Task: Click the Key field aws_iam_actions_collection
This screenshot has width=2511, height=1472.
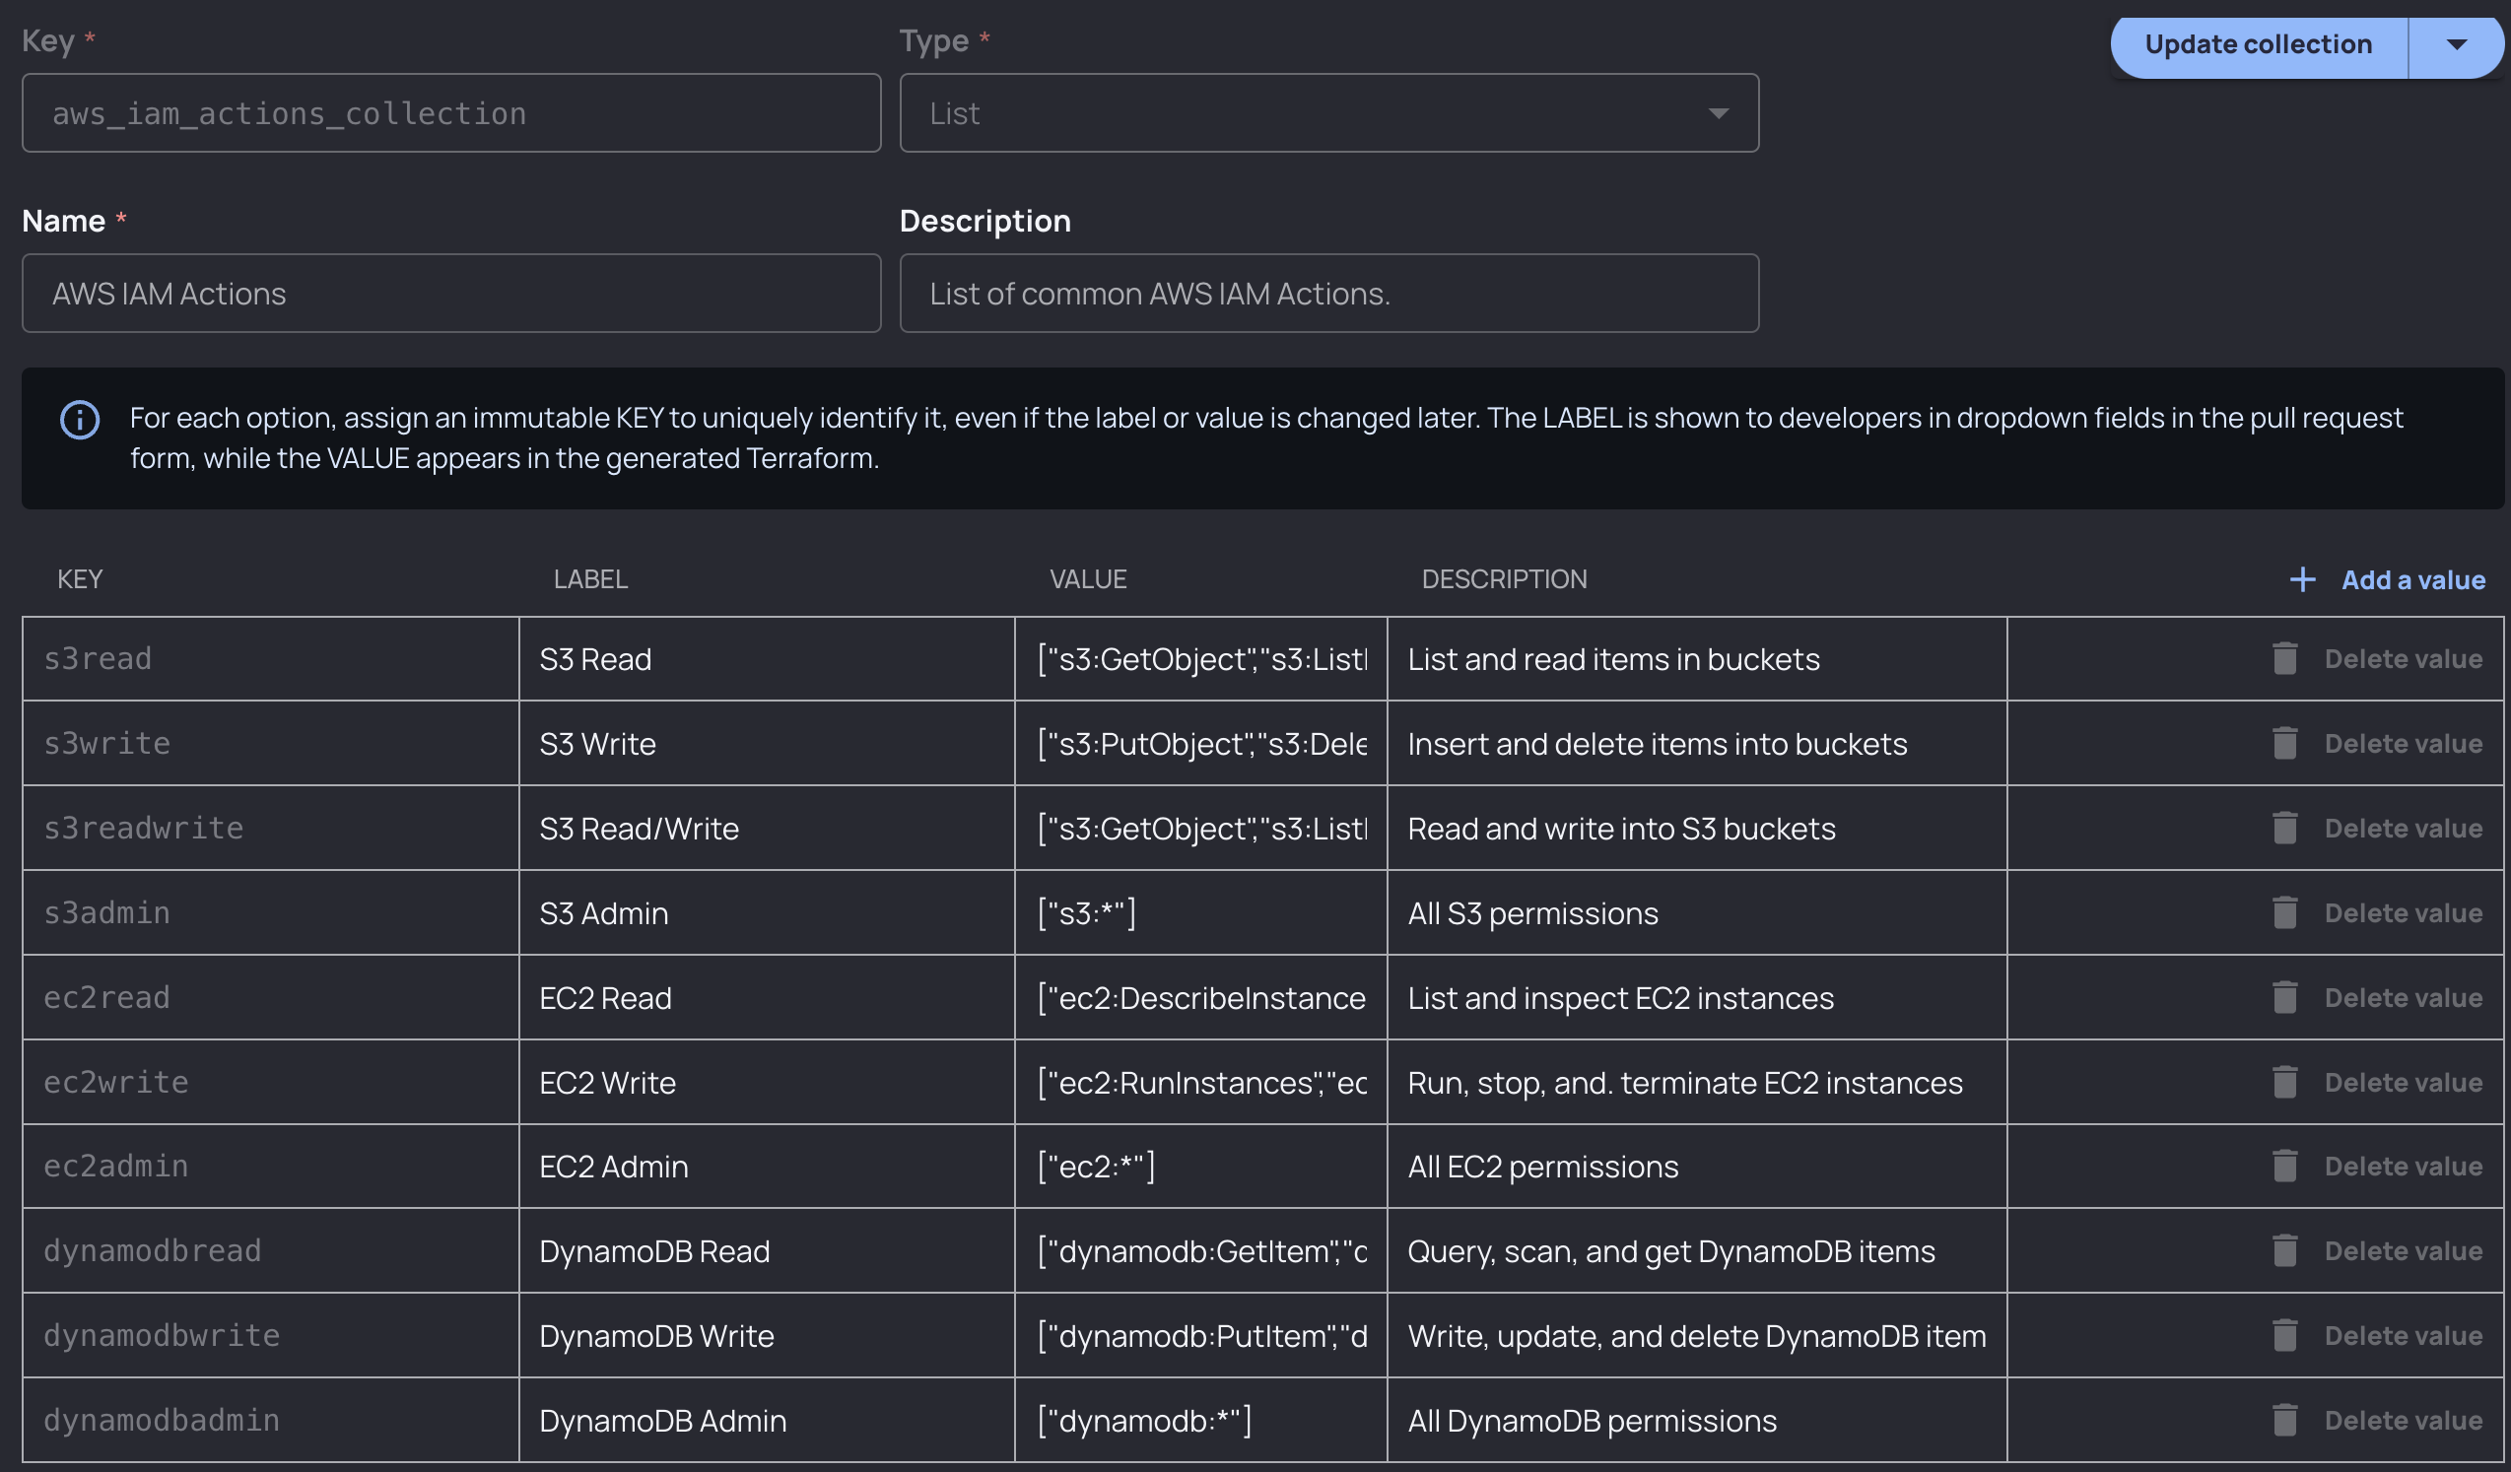Action: tap(451, 112)
